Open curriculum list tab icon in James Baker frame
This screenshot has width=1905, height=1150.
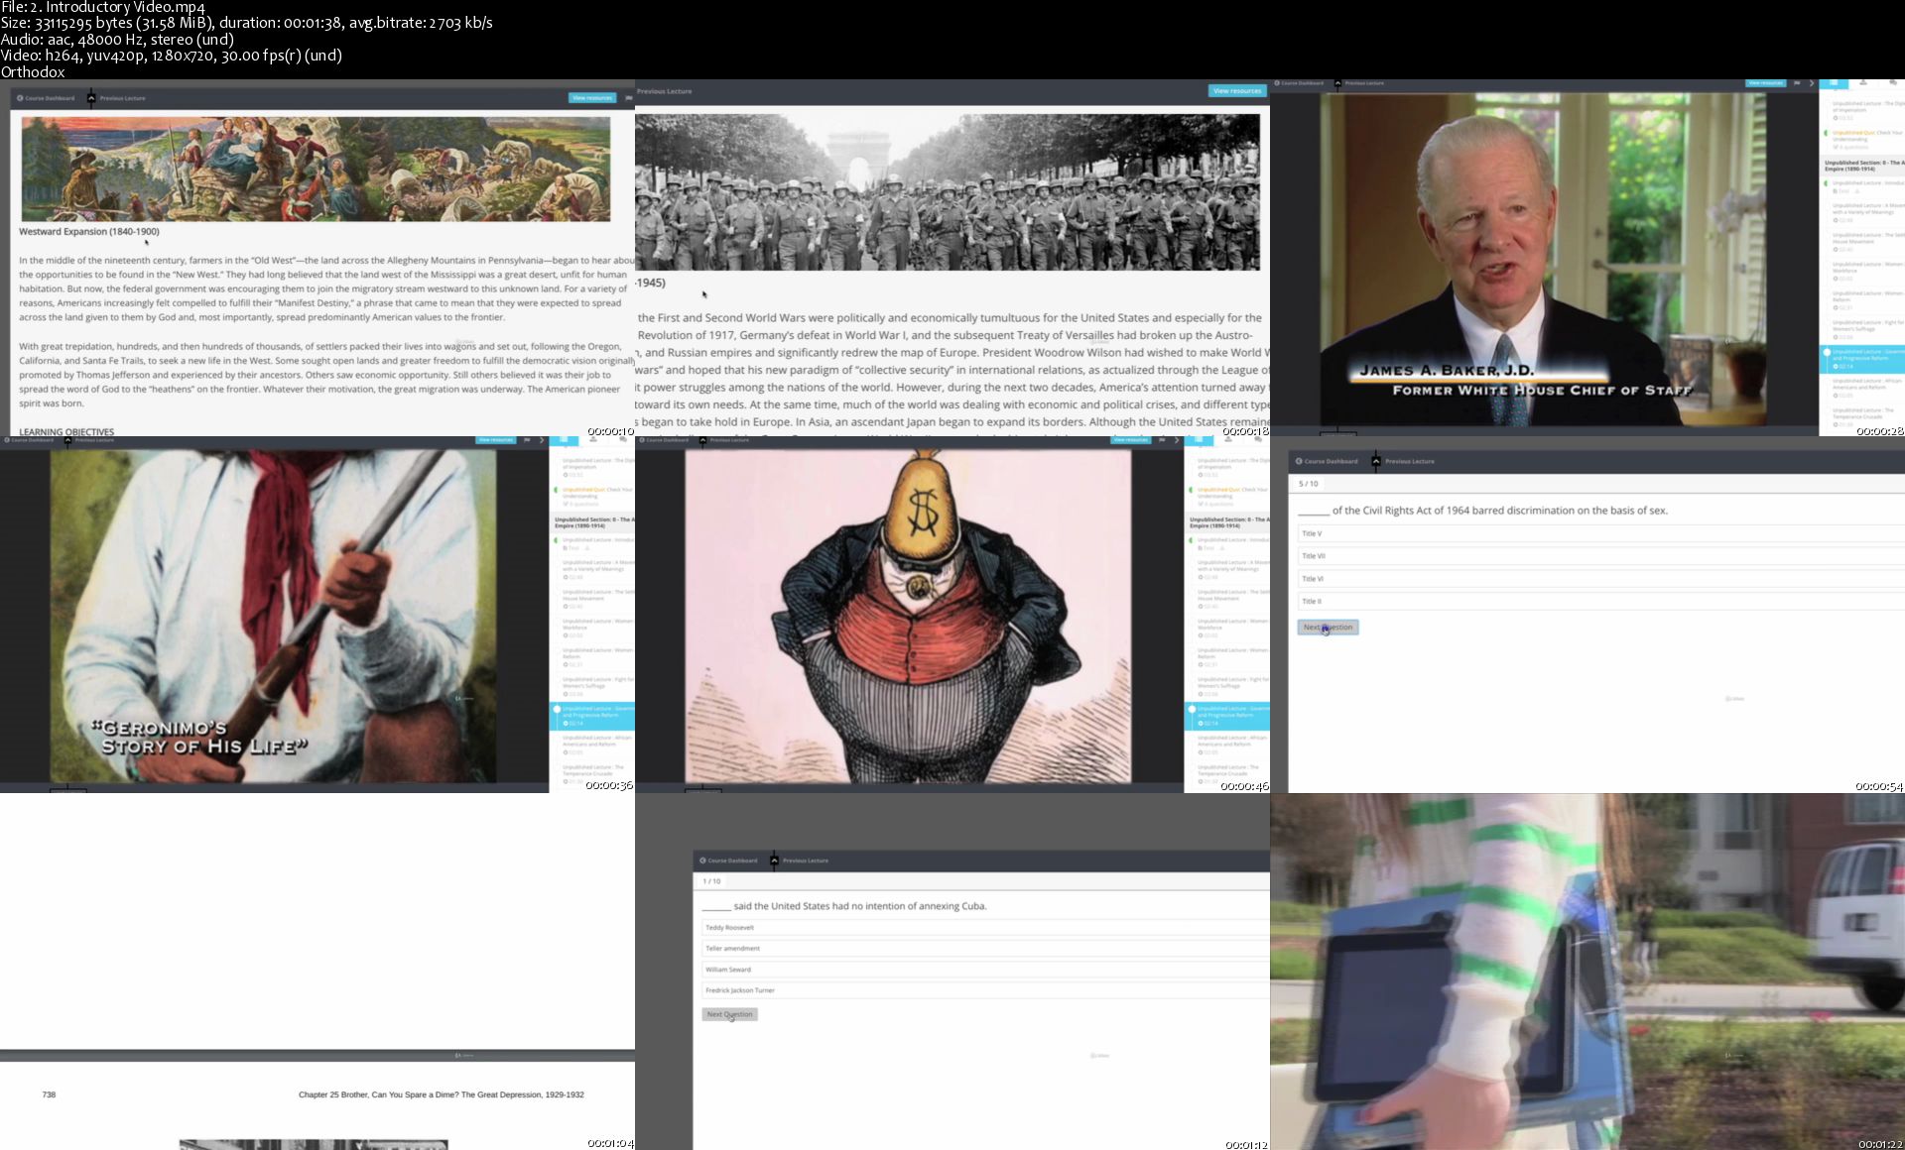(1834, 83)
